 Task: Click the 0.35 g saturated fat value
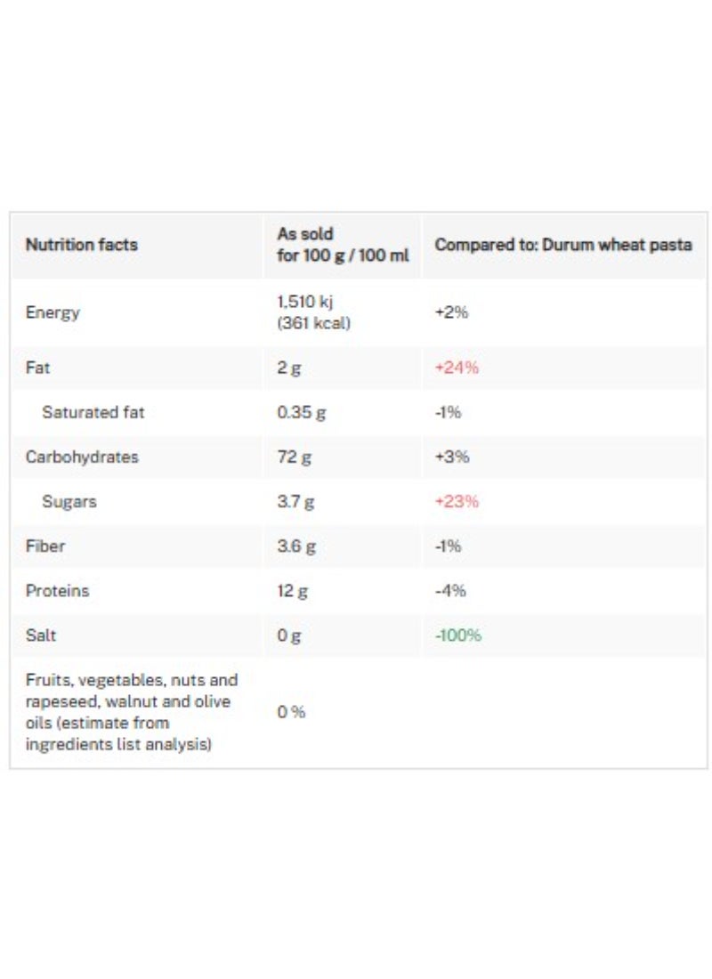click(295, 412)
